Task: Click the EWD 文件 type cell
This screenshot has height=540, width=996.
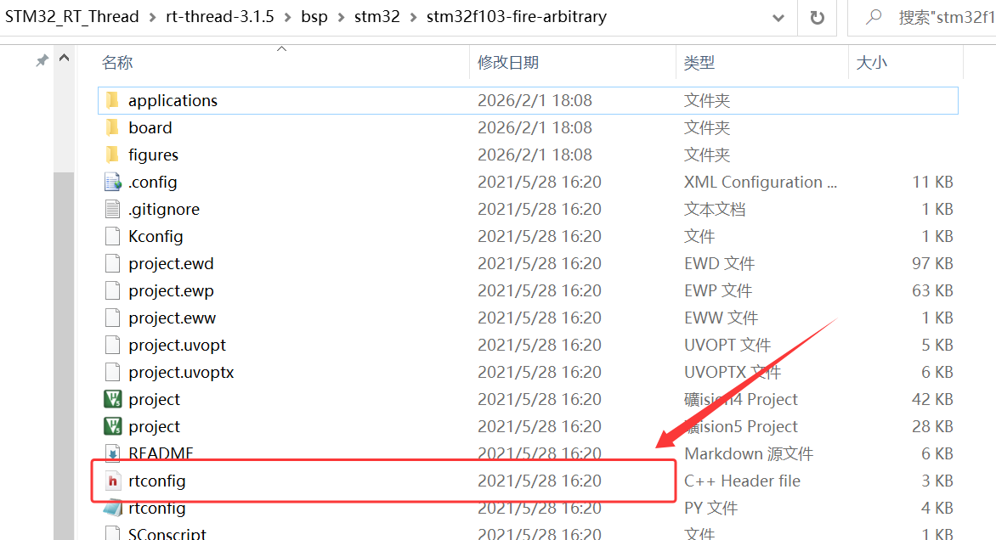Action: coord(719,263)
